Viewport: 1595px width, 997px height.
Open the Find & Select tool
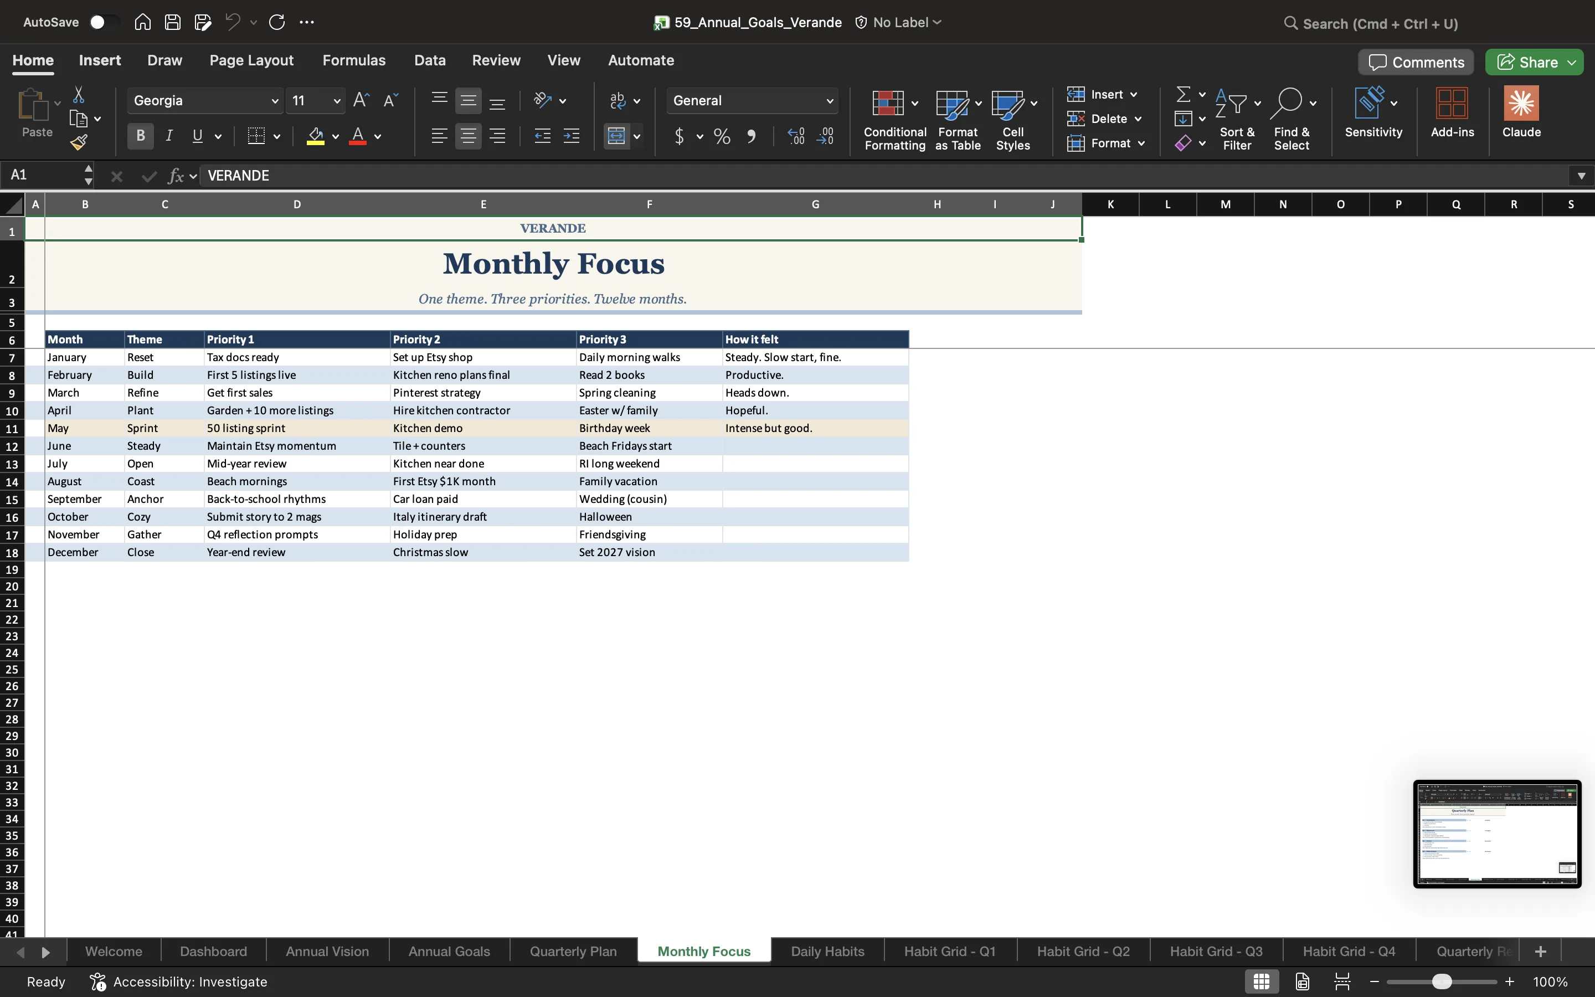[1292, 119]
